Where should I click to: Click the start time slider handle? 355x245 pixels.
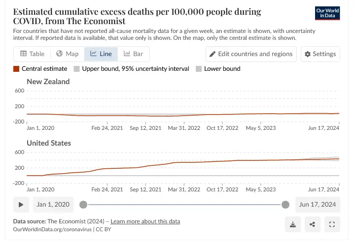coord(83,205)
